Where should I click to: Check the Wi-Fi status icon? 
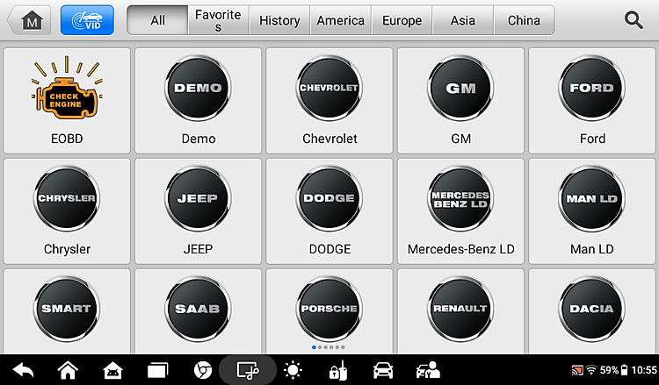point(591,370)
